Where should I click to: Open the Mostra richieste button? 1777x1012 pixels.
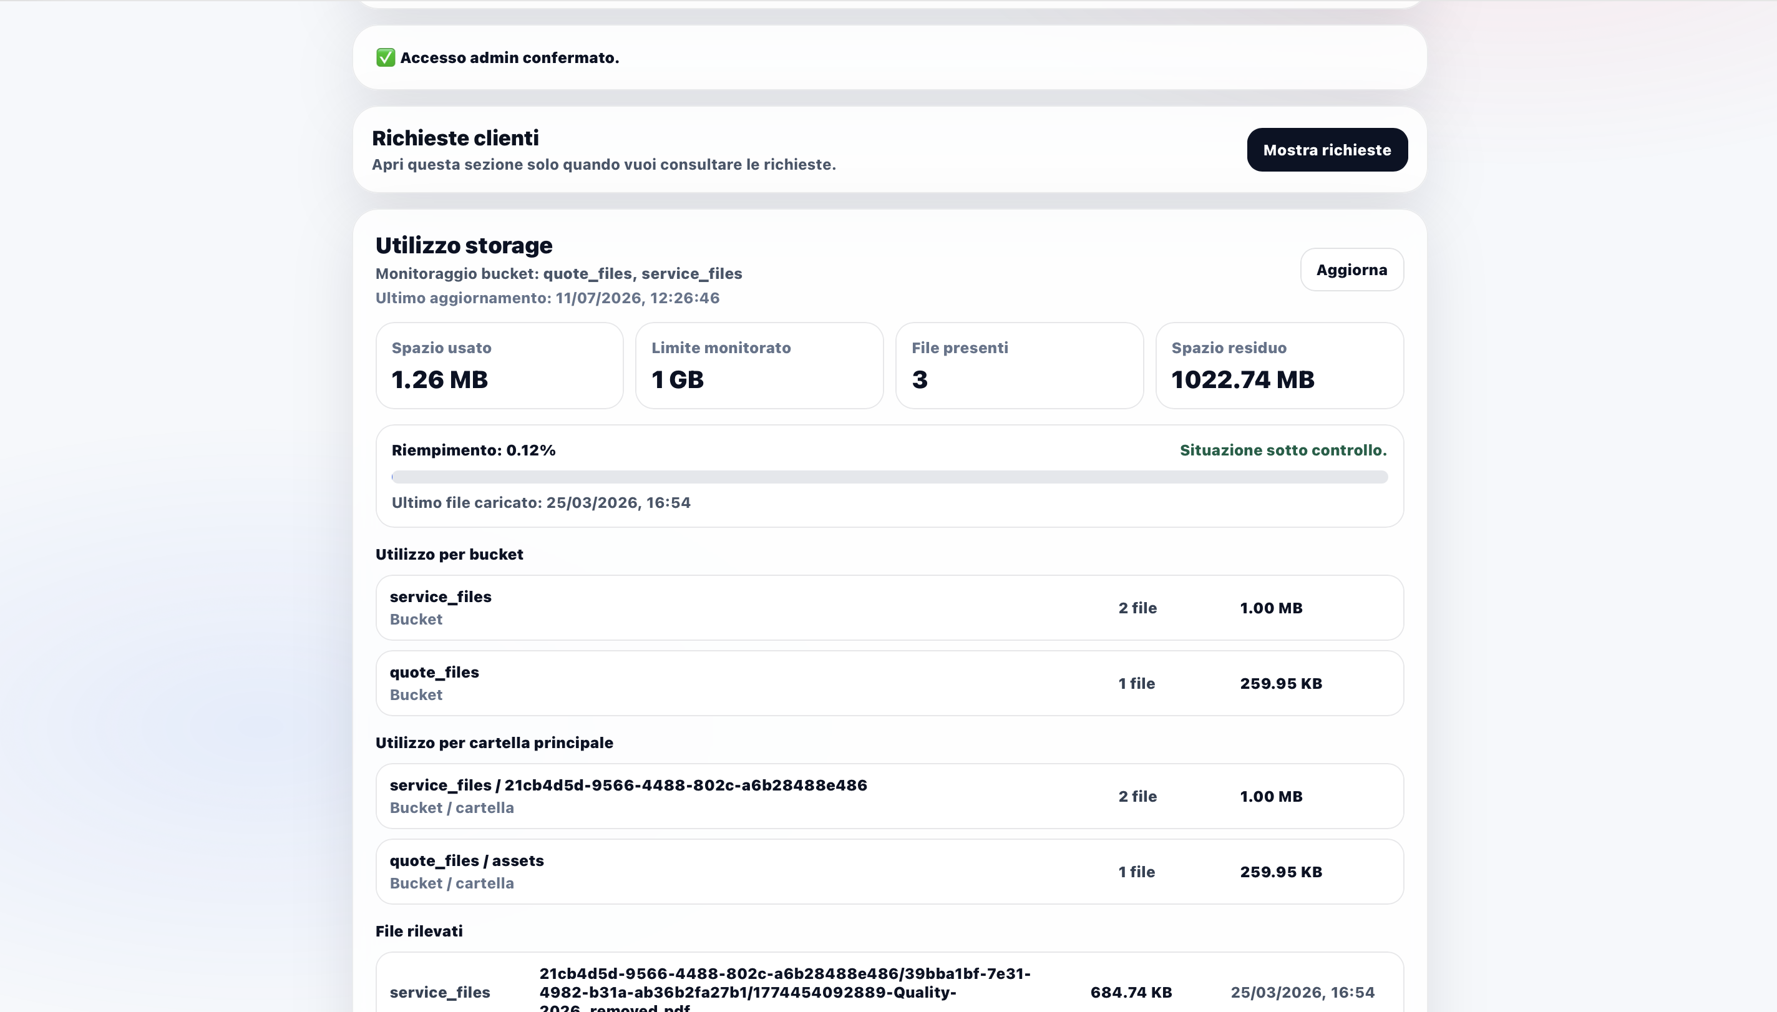click(x=1327, y=150)
